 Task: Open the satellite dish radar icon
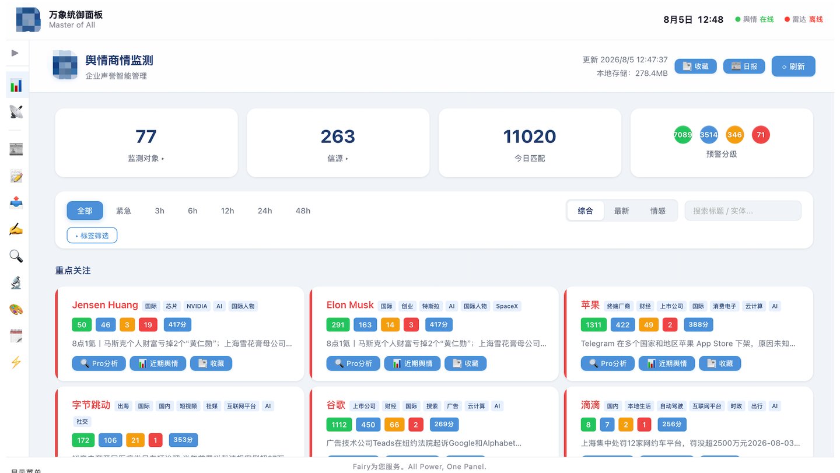[x=16, y=111]
